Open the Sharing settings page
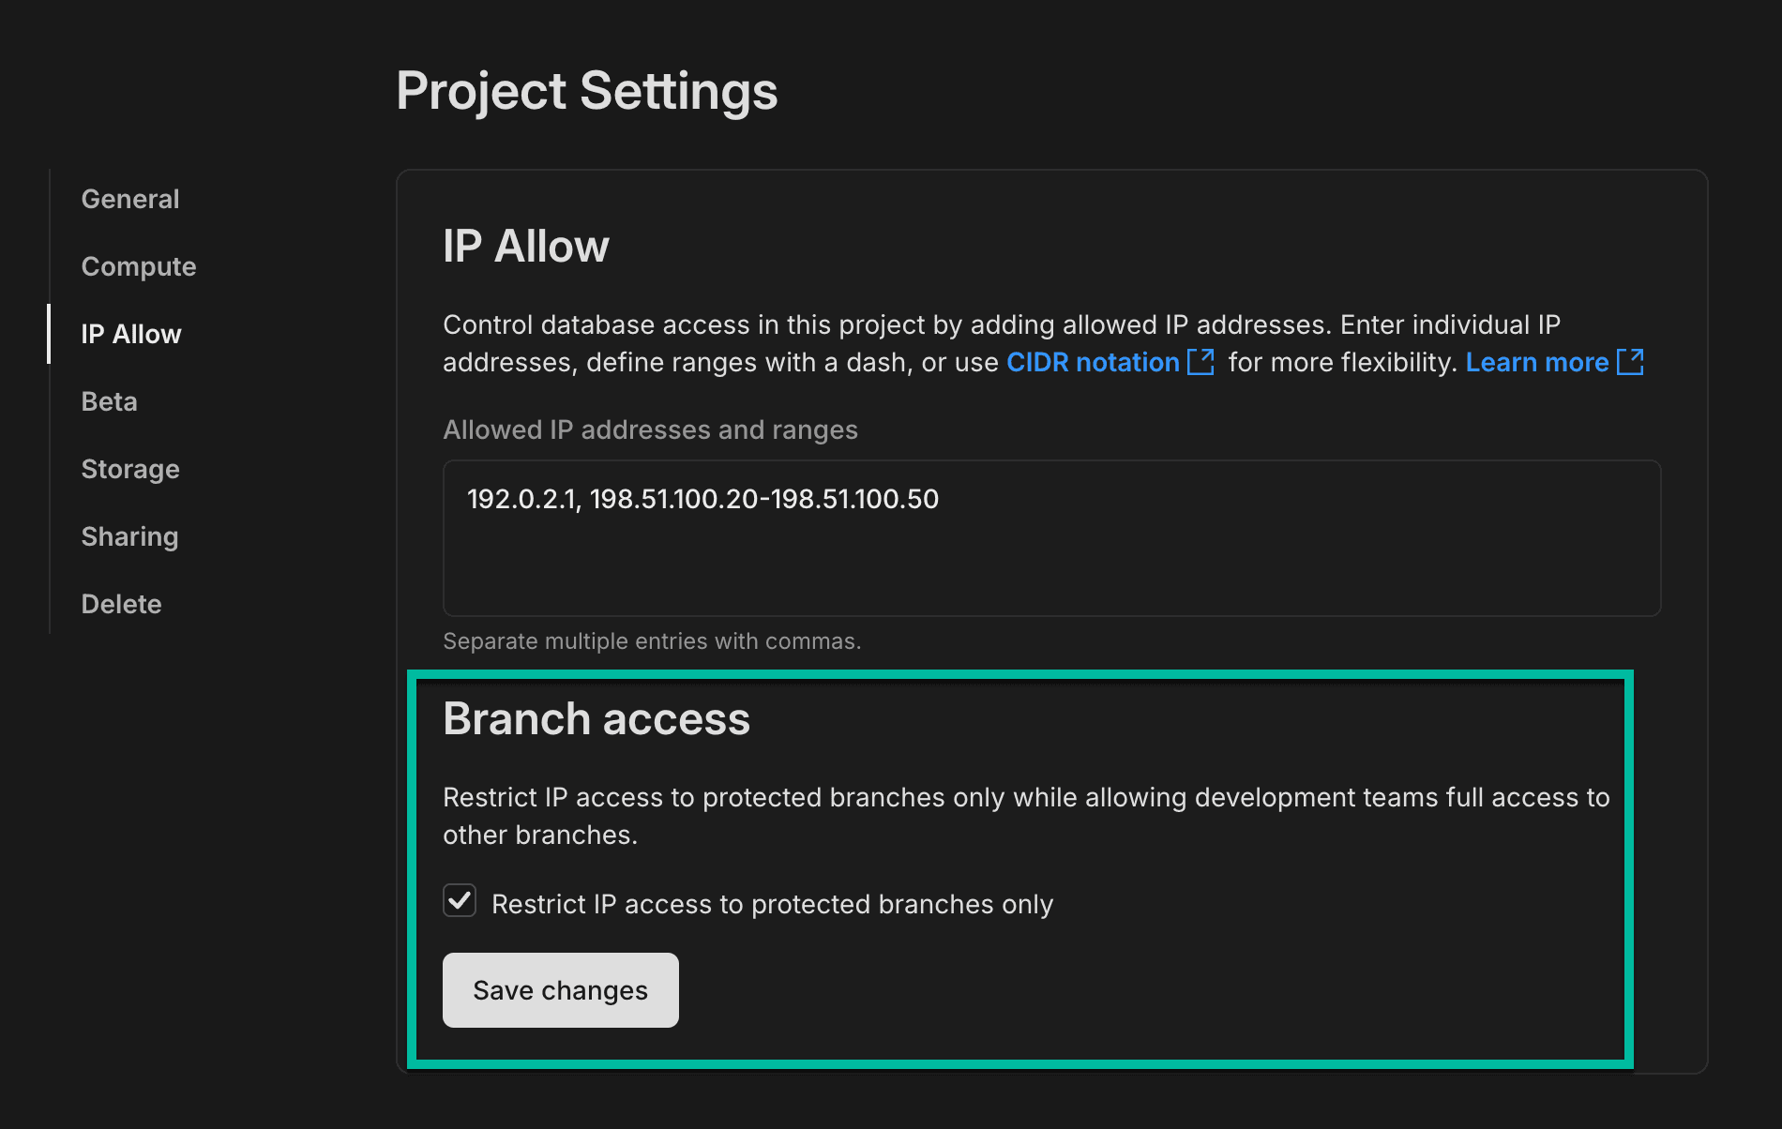 pos(128,535)
